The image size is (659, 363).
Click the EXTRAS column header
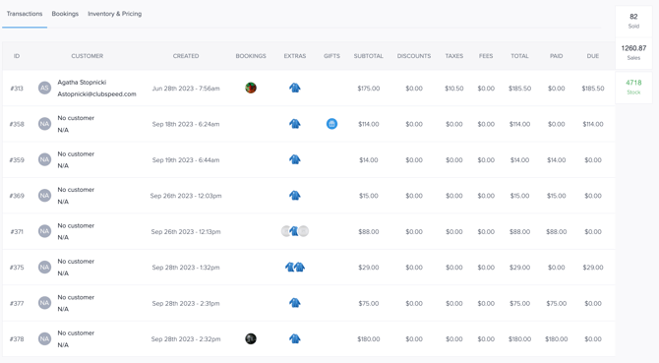pos(295,56)
